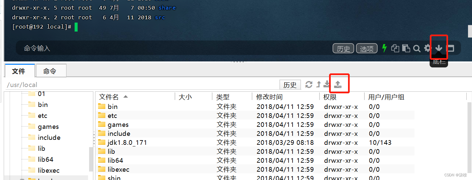The width and height of the screenshot is (472, 180).
Task: Open terminal settings via the gear icon
Action: pos(428,48)
